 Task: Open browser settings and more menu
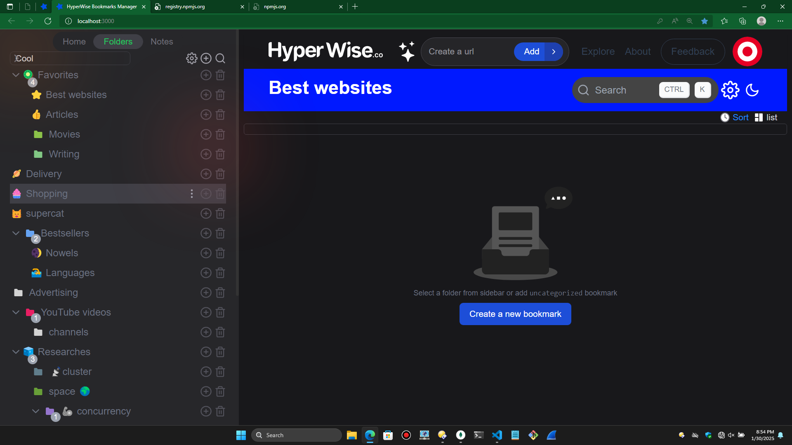click(780, 21)
